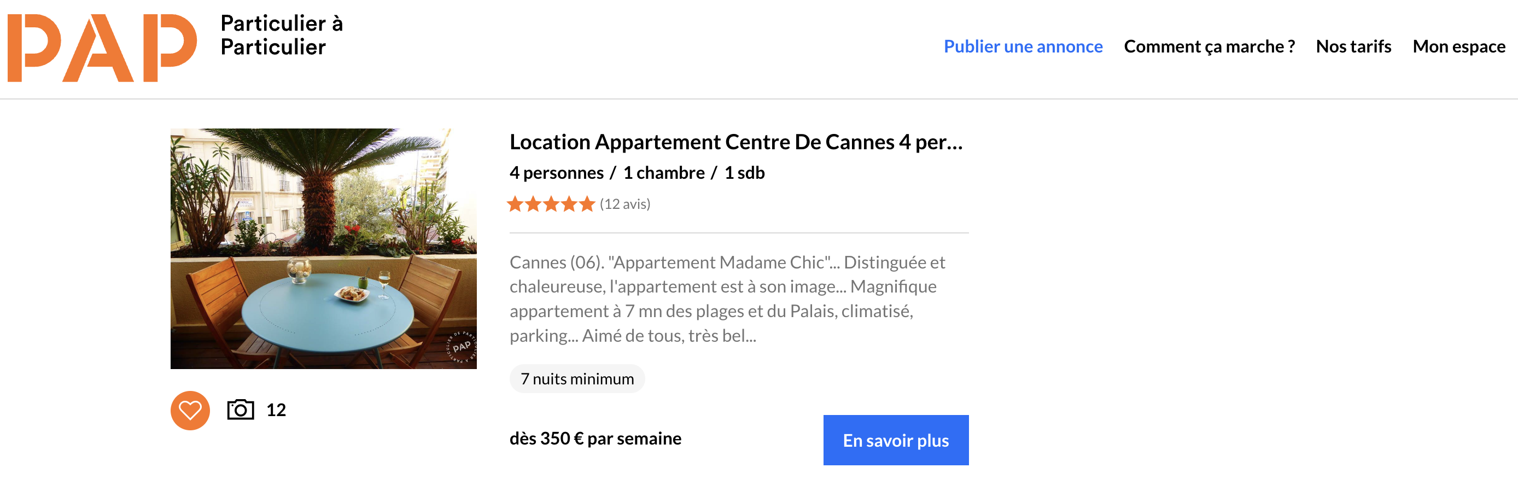
Task: Open Comment ça marche ? page
Action: click(1208, 46)
